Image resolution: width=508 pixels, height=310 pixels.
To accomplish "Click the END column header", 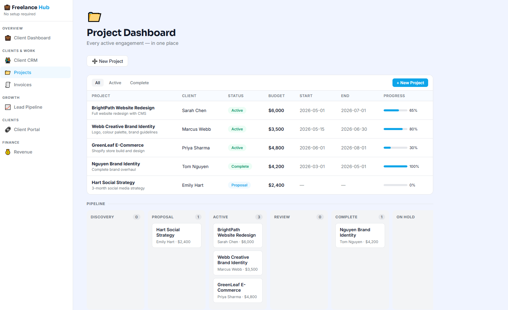I will tap(345, 96).
